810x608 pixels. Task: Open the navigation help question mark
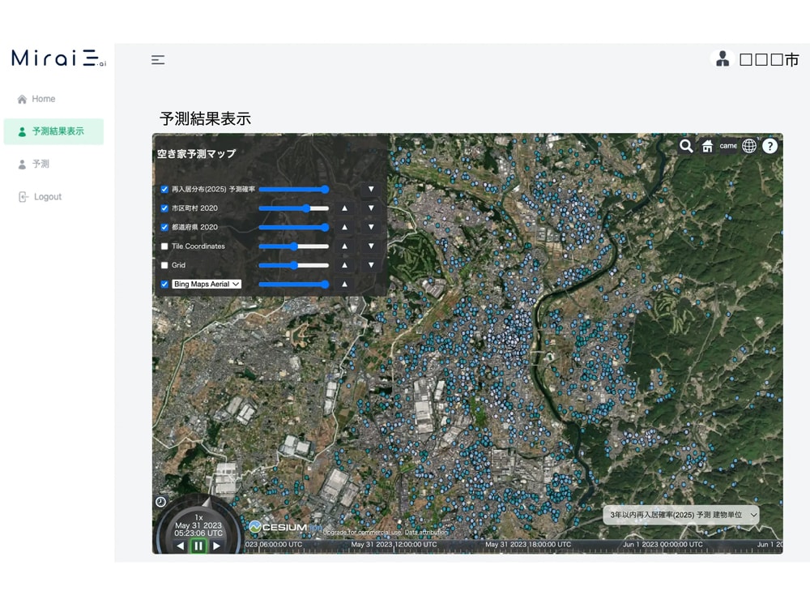point(769,146)
